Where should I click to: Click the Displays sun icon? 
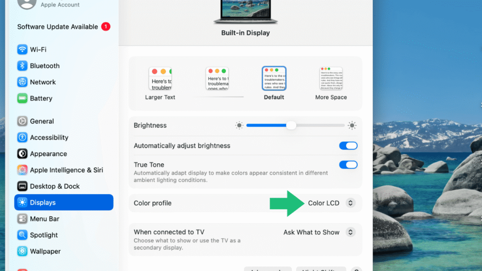pyautogui.click(x=22, y=202)
